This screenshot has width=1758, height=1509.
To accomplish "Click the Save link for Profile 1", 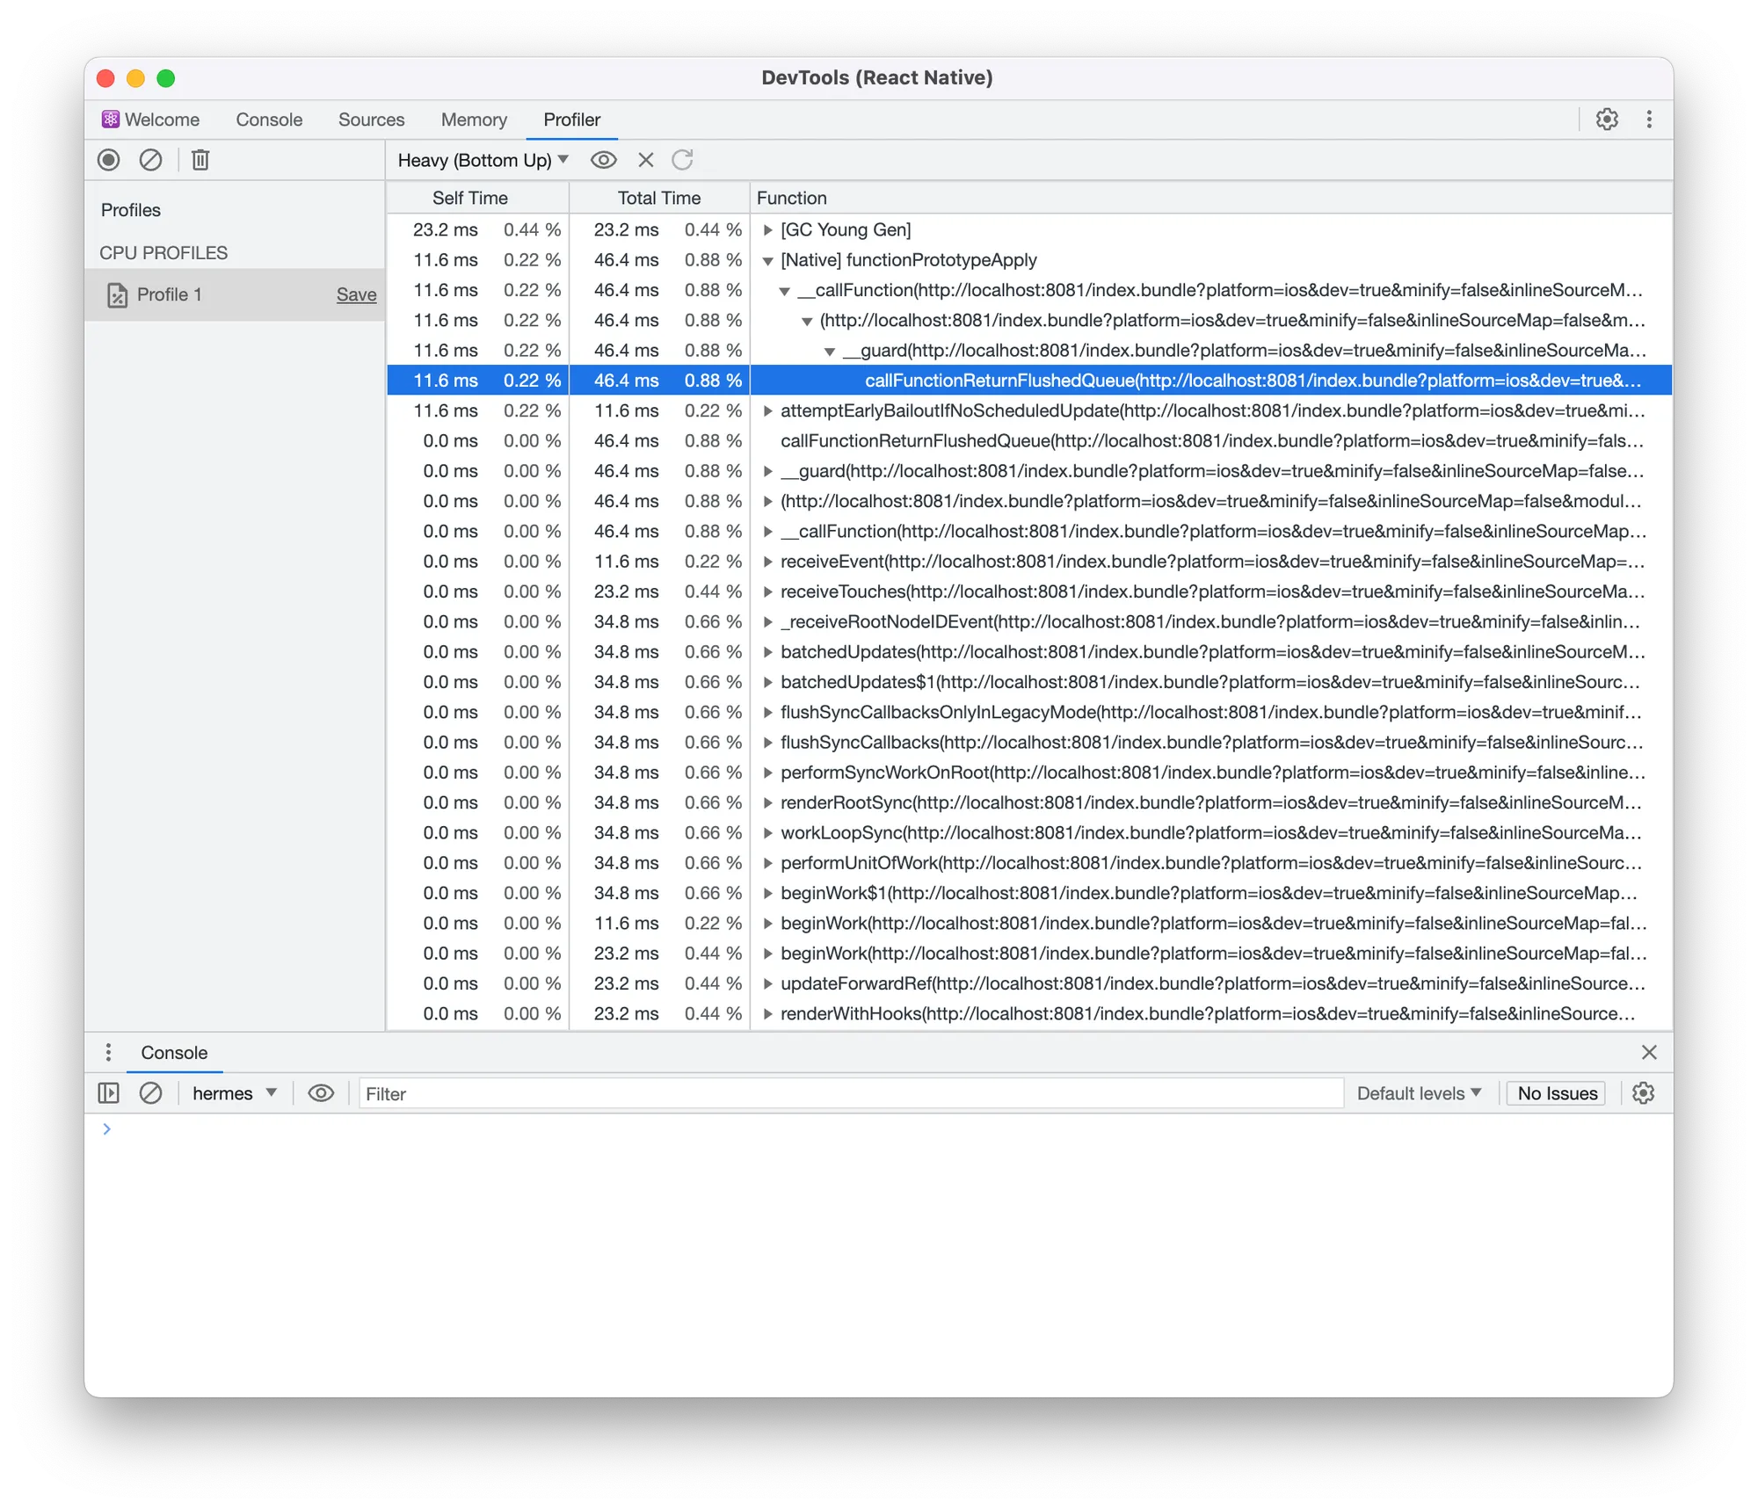I will point(356,295).
